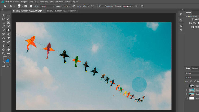This screenshot has height=112, width=199.
Task: Open the brush settings panel icon
Action: click(26, 6)
